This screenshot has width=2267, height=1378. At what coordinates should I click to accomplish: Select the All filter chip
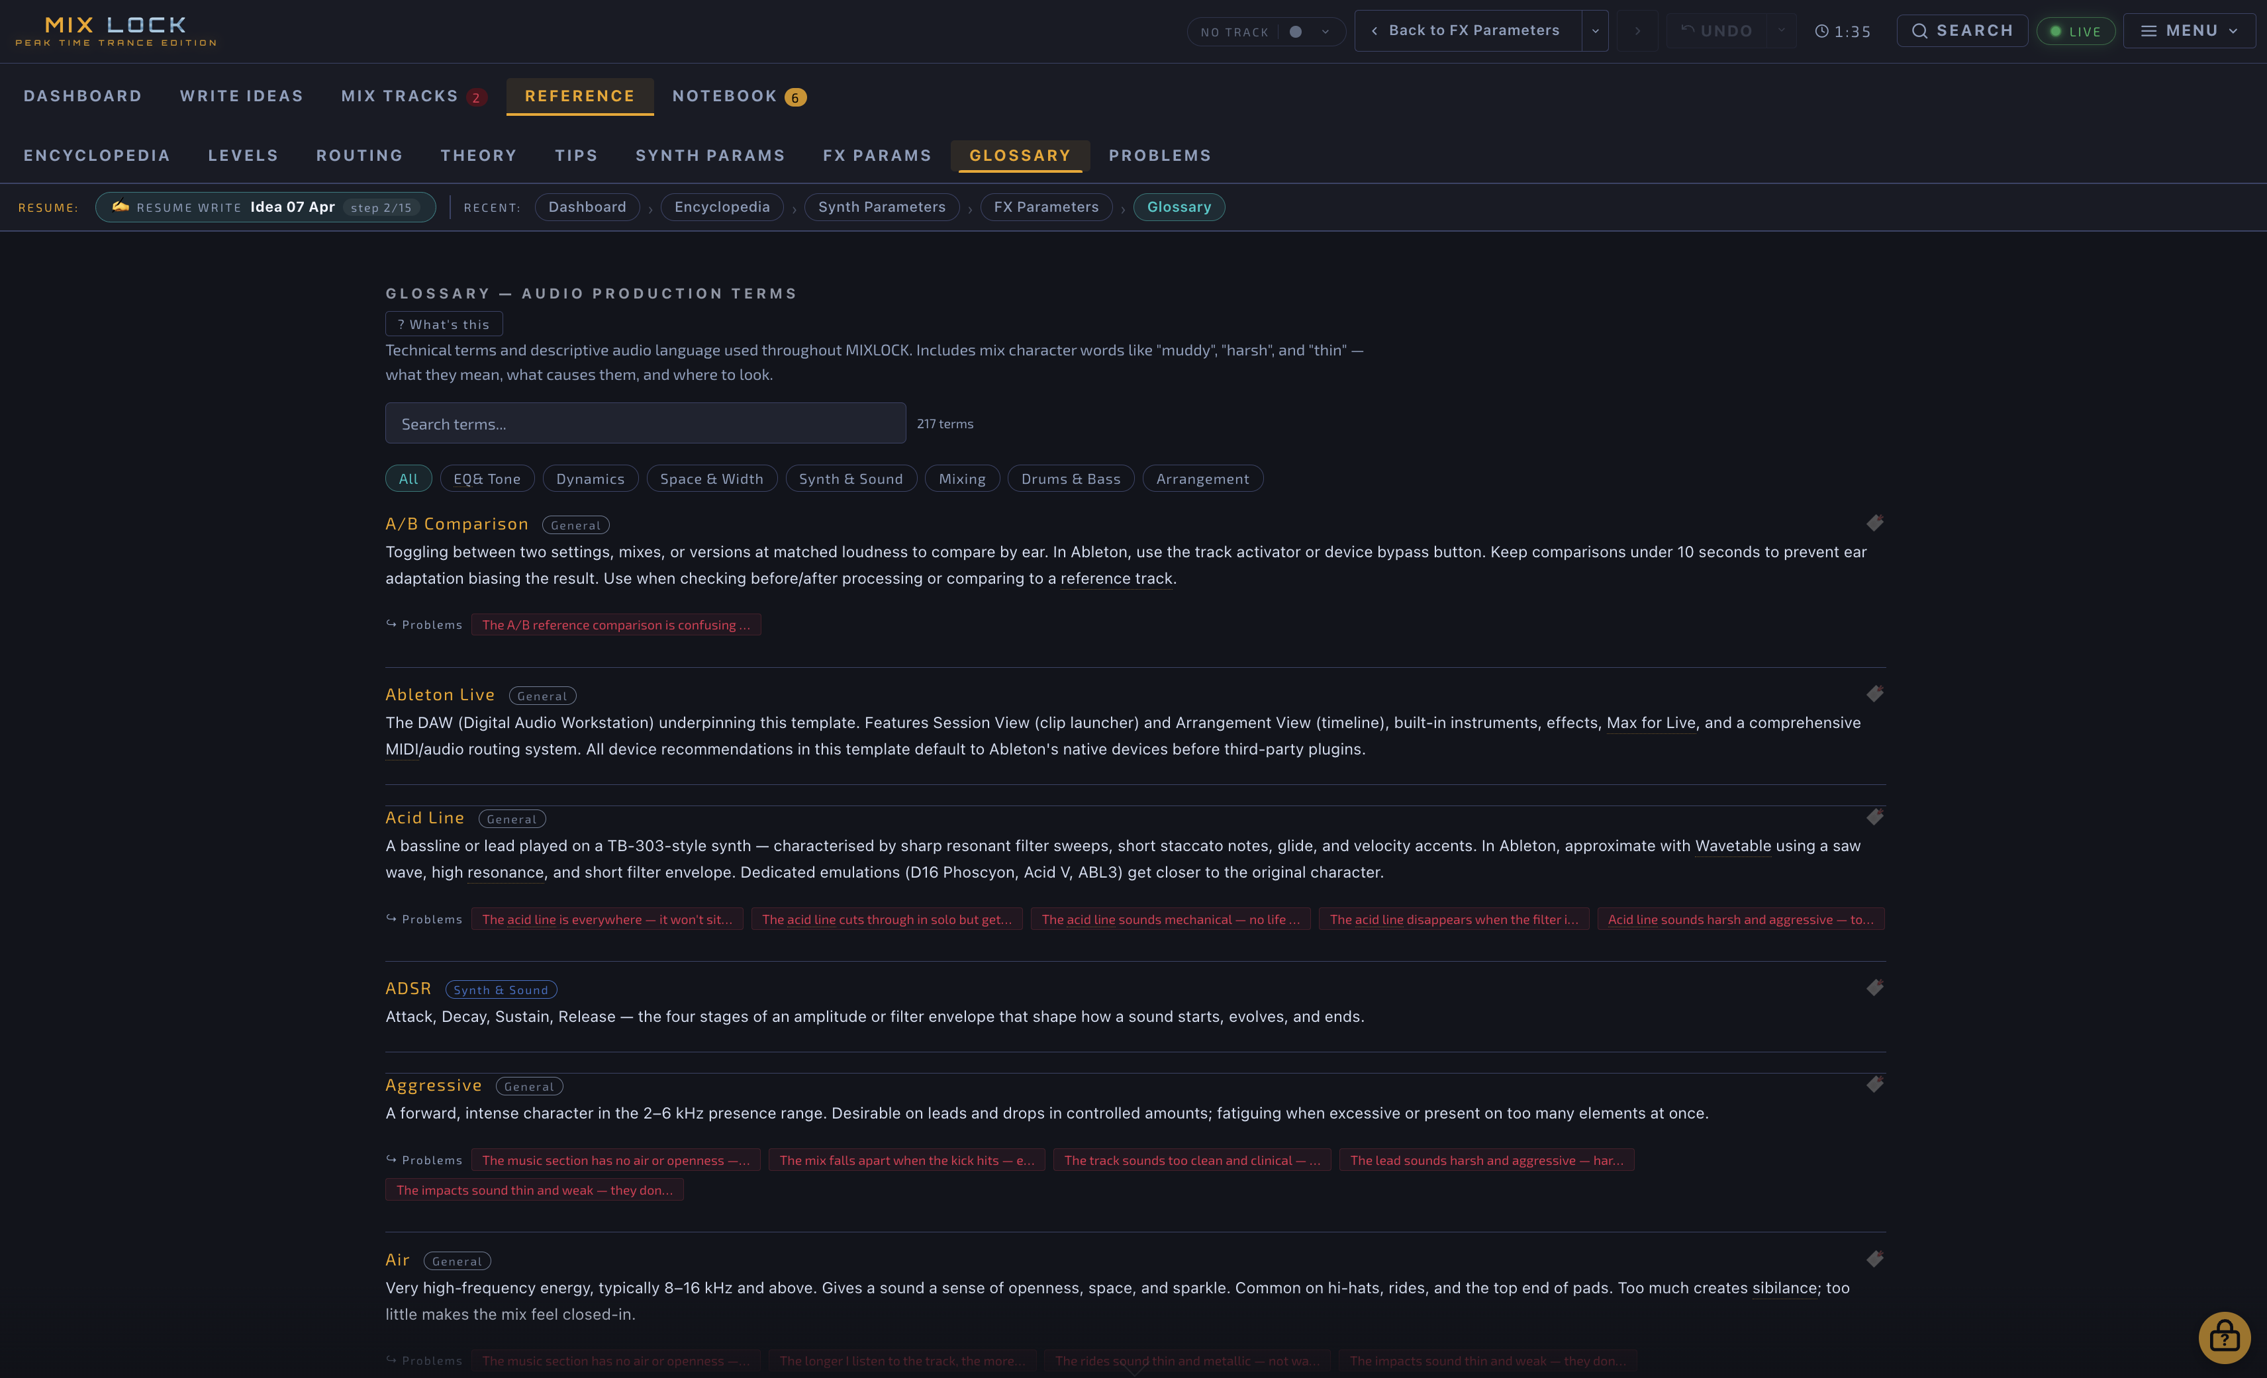point(409,479)
